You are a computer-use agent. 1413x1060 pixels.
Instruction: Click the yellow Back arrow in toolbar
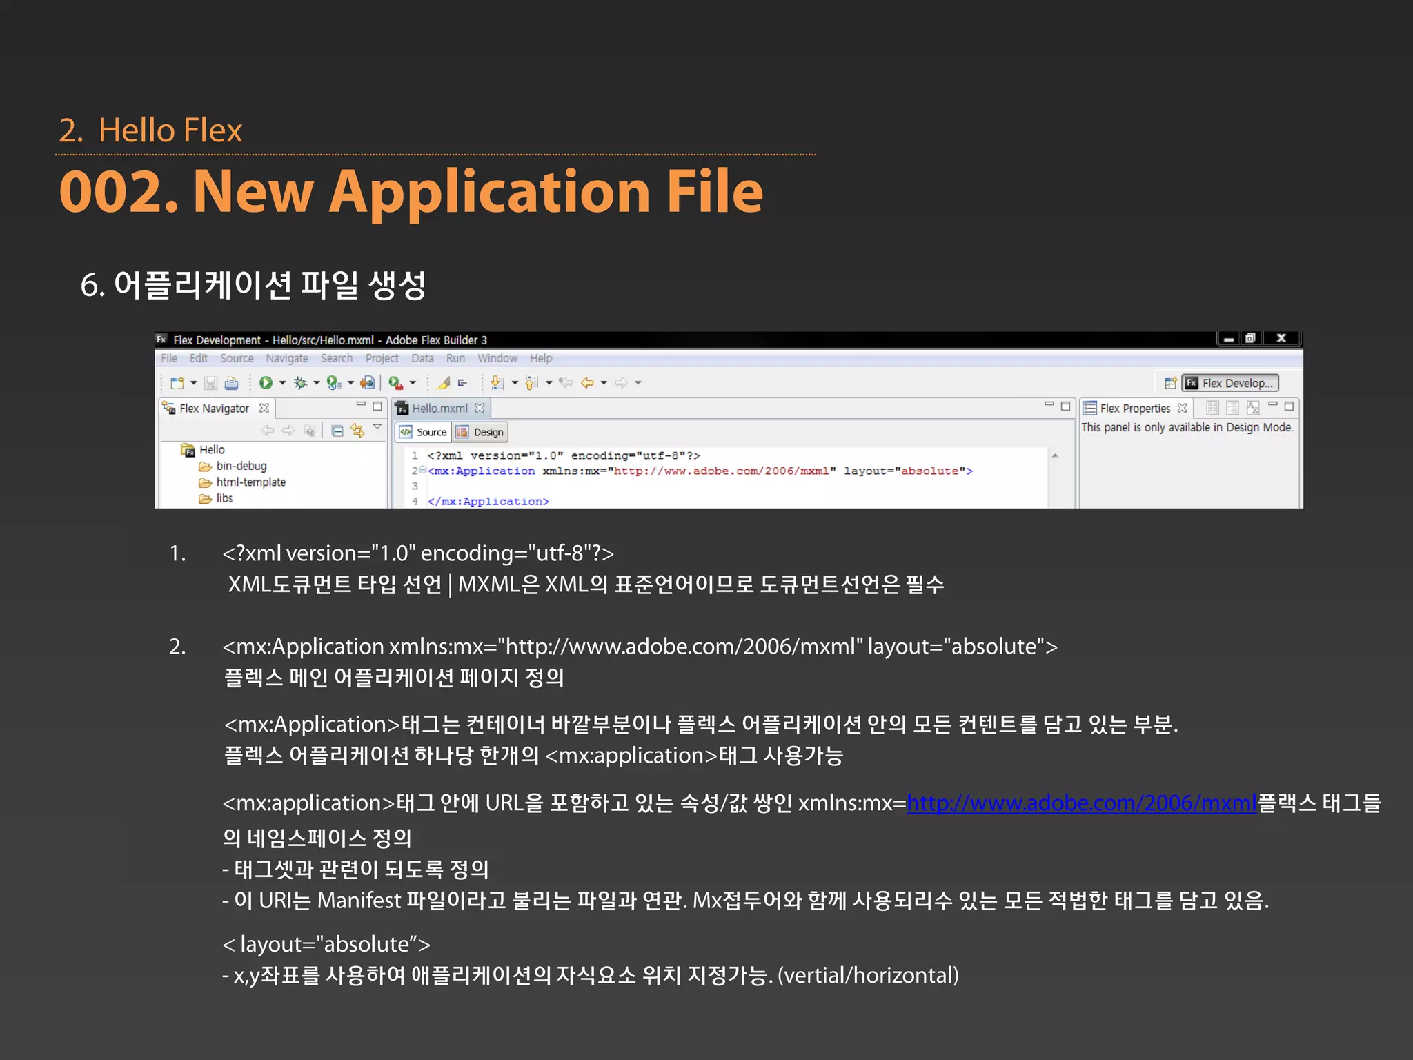[x=587, y=383]
